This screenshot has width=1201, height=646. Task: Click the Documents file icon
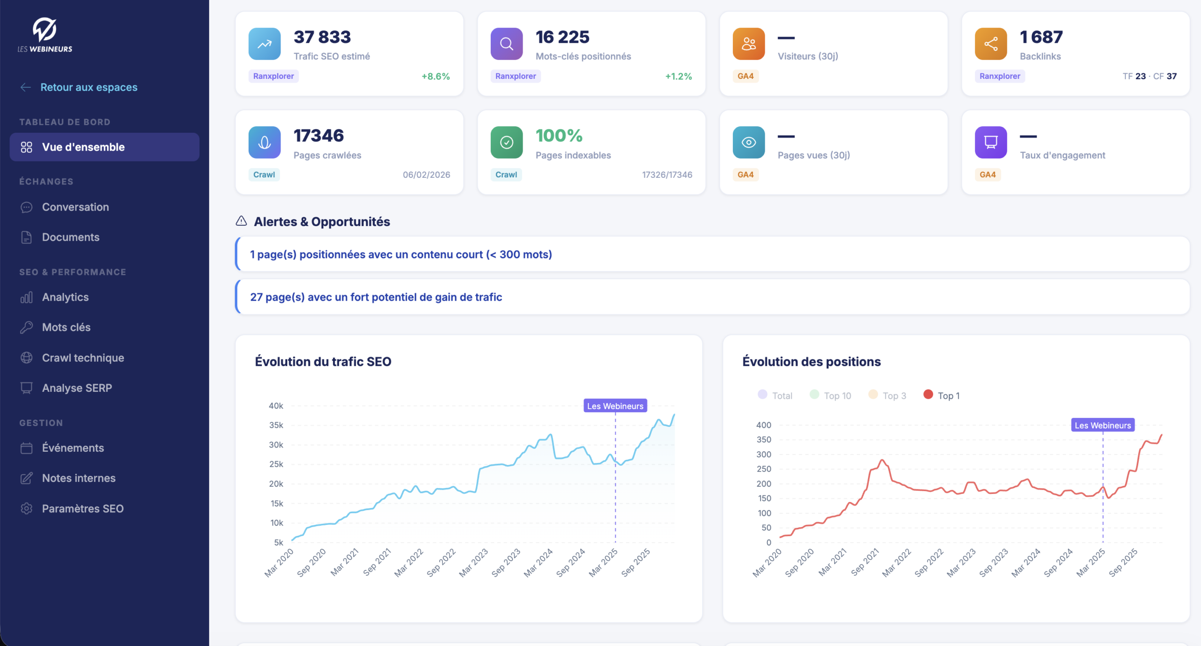point(27,237)
